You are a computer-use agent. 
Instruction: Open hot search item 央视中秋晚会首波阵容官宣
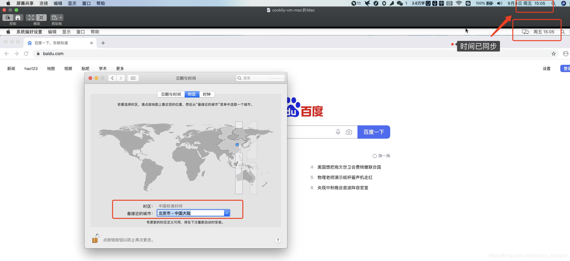pos(343,188)
